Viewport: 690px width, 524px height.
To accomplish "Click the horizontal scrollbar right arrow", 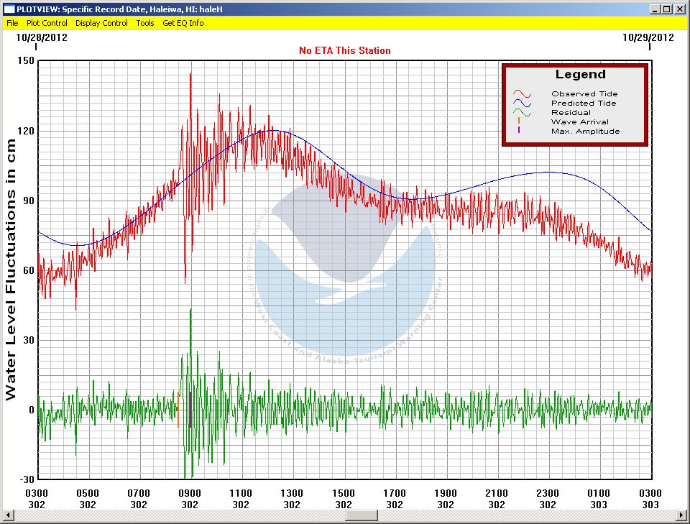I will (683, 516).
